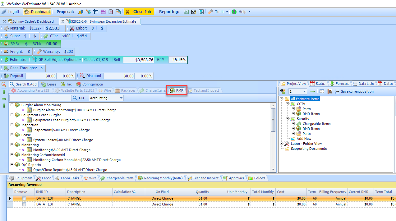Click the document-edit icon left of Close Job

(x=118, y=12)
